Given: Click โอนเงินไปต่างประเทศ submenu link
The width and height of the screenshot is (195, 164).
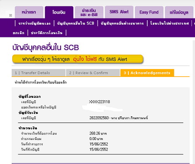Looking at the screenshot, I should click(170, 23).
